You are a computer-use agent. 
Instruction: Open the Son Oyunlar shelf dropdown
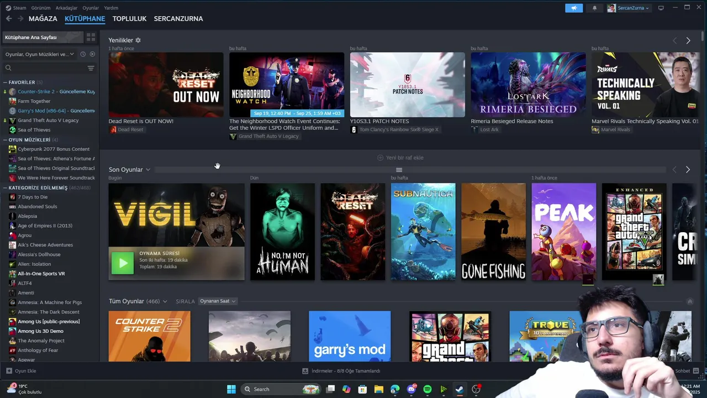(147, 170)
